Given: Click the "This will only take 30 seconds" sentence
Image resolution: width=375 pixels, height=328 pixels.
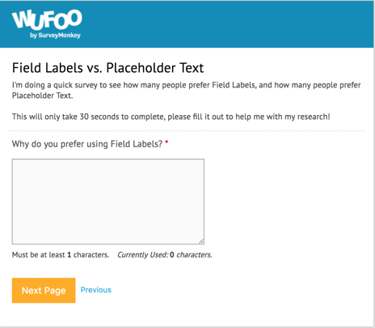Looking at the screenshot, I should [171, 117].
